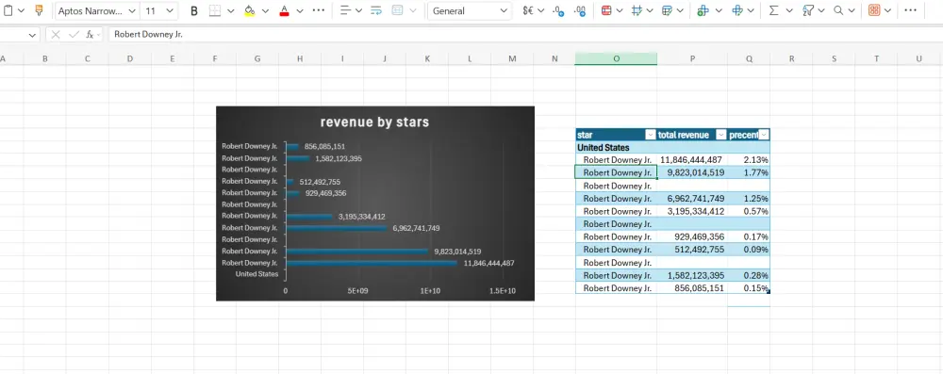Image resolution: width=943 pixels, height=374 pixels.
Task: Apply the currency number format
Action: tap(528, 10)
